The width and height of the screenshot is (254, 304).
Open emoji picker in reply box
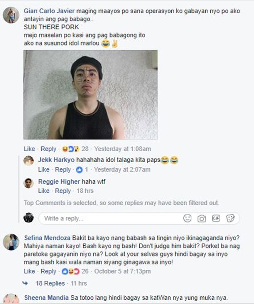point(187,218)
